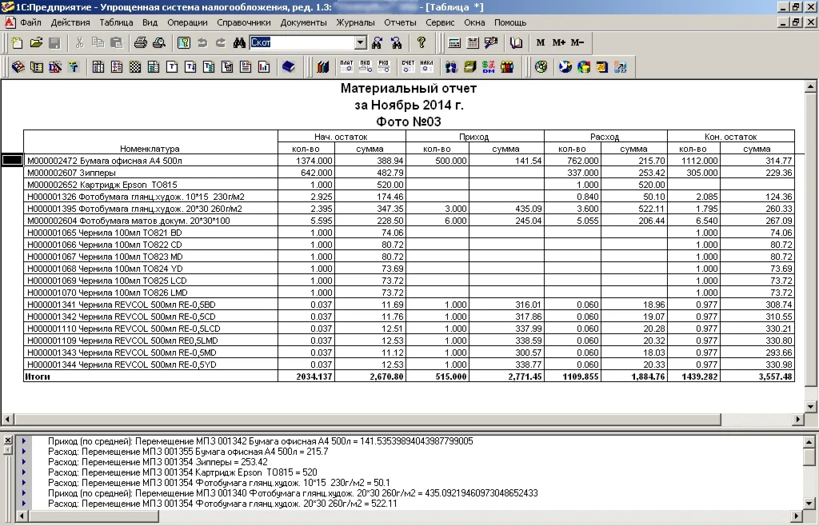Open the calendar toolbar icon
Image resolution: width=819 pixels, height=526 pixels.
pyautogui.click(x=472, y=42)
